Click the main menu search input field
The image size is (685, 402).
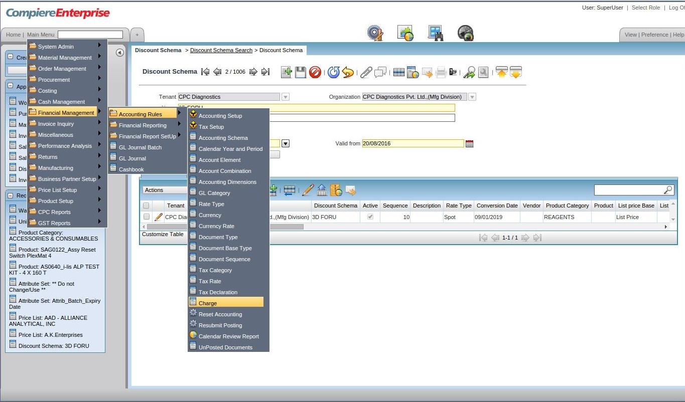tap(90, 35)
